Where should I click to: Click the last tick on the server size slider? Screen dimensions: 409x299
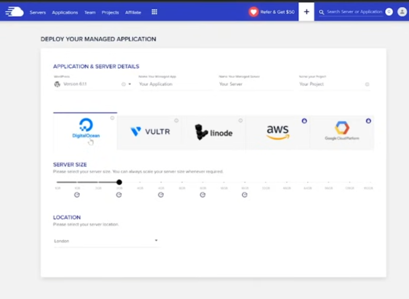[370, 182]
